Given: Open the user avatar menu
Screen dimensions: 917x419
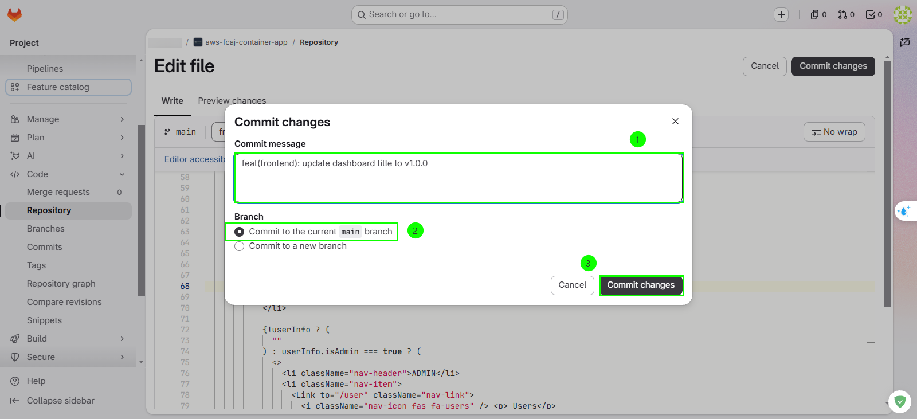Looking at the screenshot, I should tap(903, 15).
